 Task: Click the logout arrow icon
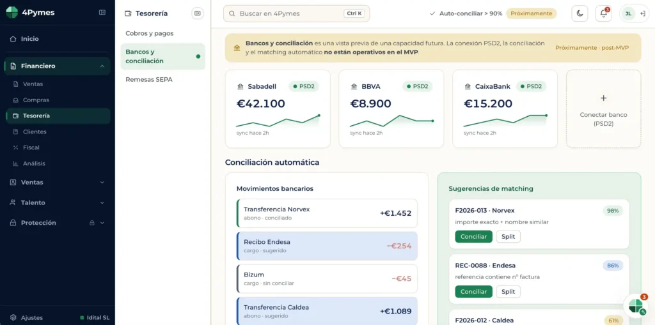pyautogui.click(x=642, y=14)
